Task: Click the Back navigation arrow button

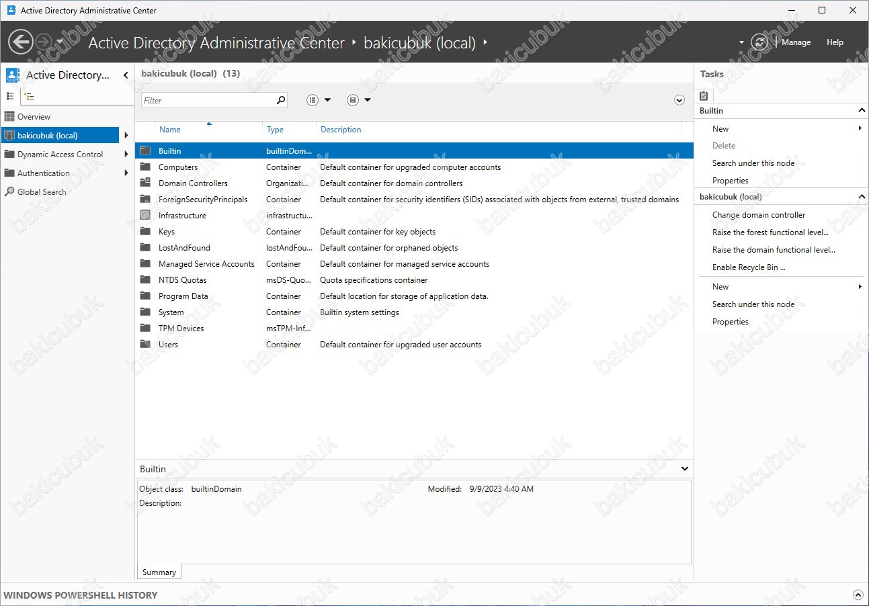Action: click(21, 42)
